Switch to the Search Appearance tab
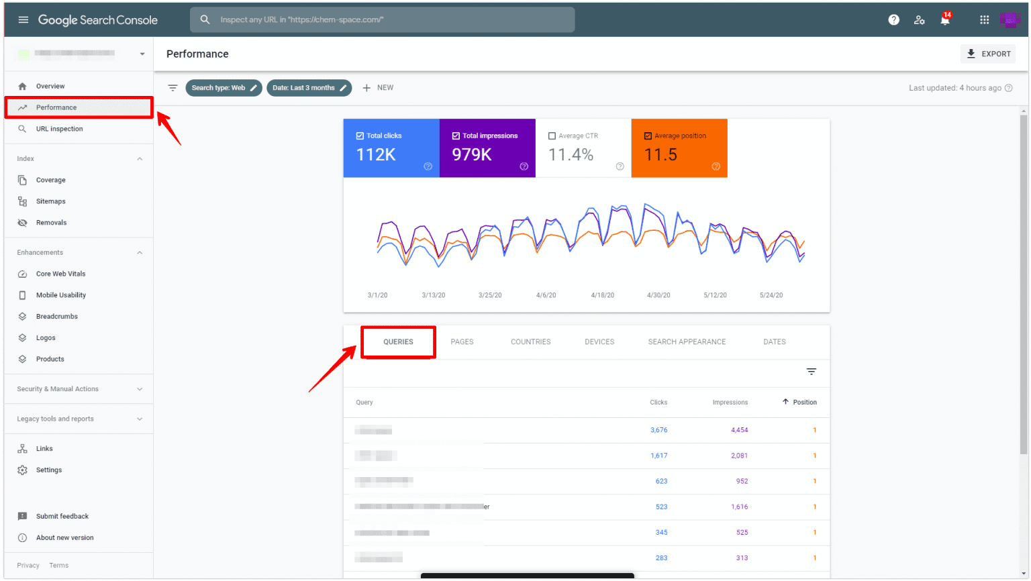The width and height of the screenshot is (1031, 581). coord(687,342)
